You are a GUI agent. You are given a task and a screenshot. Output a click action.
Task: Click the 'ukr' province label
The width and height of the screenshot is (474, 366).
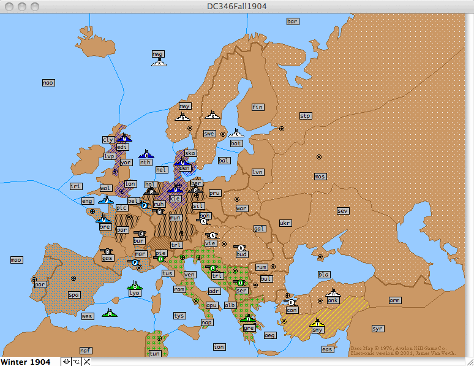(285, 223)
